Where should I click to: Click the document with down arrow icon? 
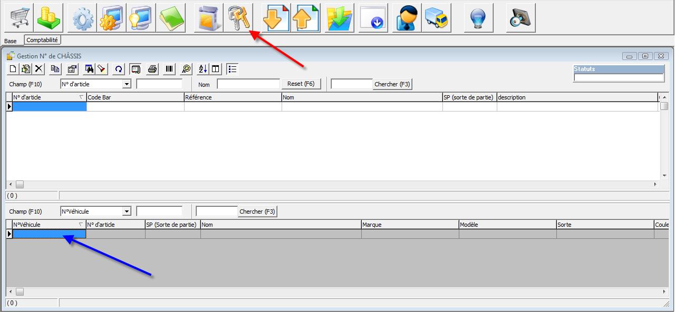click(x=276, y=18)
